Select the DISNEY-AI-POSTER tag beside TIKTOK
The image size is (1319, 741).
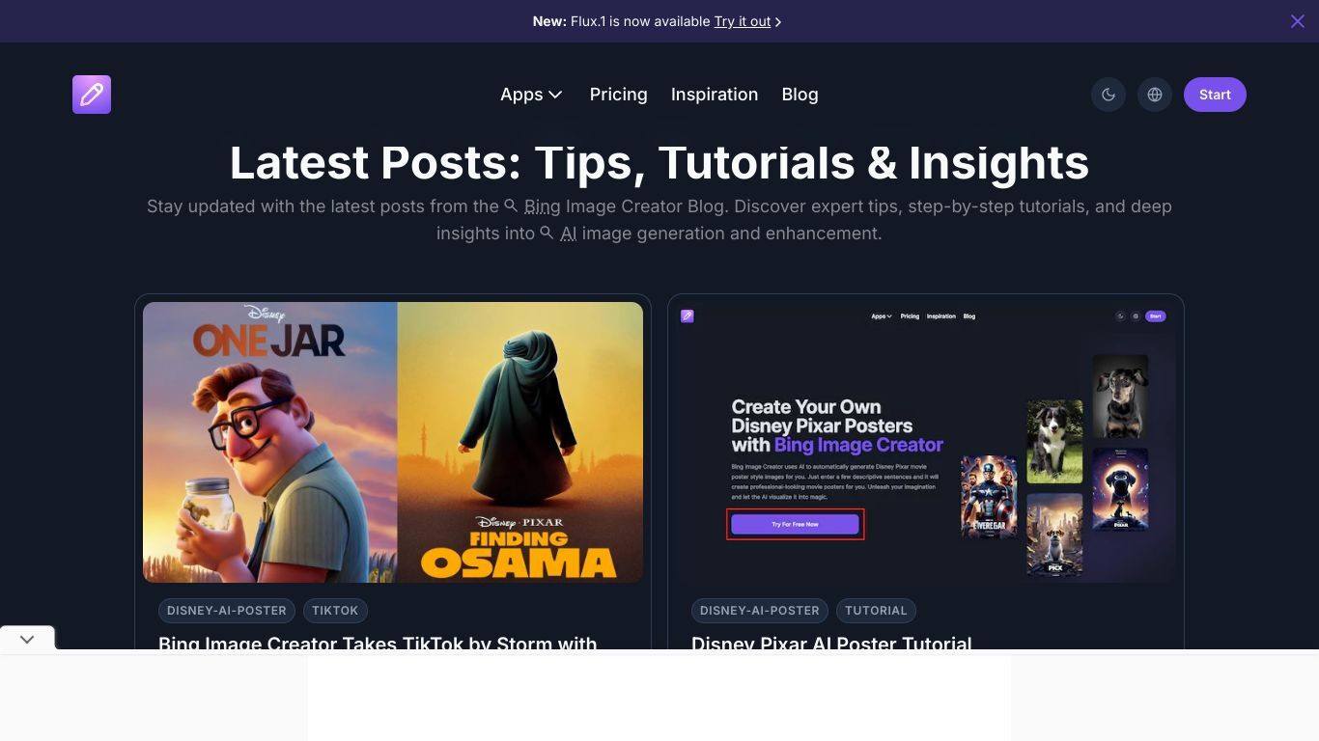pos(227,611)
